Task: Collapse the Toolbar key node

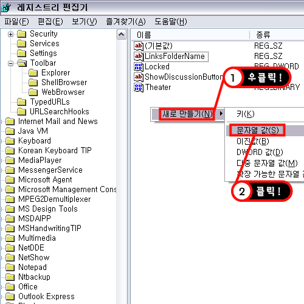Action: tap(10, 63)
